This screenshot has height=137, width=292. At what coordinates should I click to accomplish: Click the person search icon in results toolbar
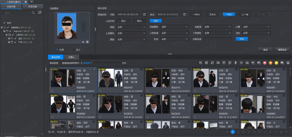(259, 63)
